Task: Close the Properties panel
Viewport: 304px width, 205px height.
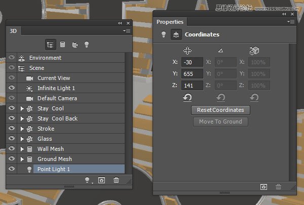Action: click(292, 14)
